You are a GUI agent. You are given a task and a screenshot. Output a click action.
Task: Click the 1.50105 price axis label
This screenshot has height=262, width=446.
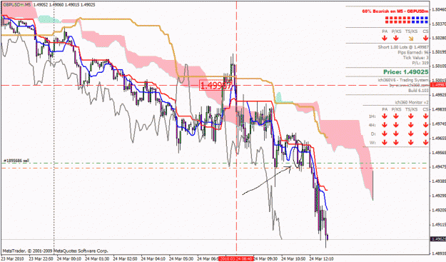click(439, 66)
